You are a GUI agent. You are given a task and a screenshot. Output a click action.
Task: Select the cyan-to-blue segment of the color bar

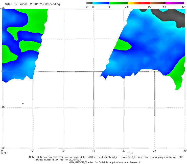101,3
